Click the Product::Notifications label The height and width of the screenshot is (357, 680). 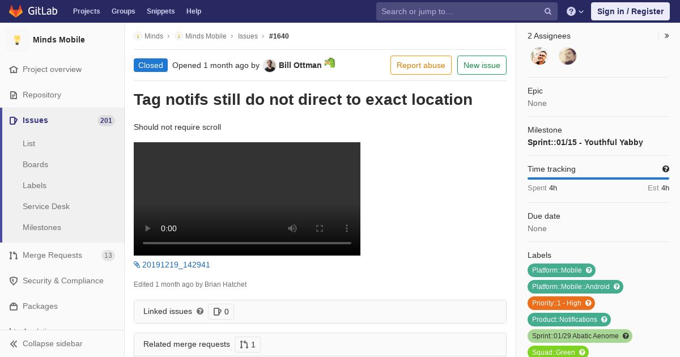[x=564, y=320]
